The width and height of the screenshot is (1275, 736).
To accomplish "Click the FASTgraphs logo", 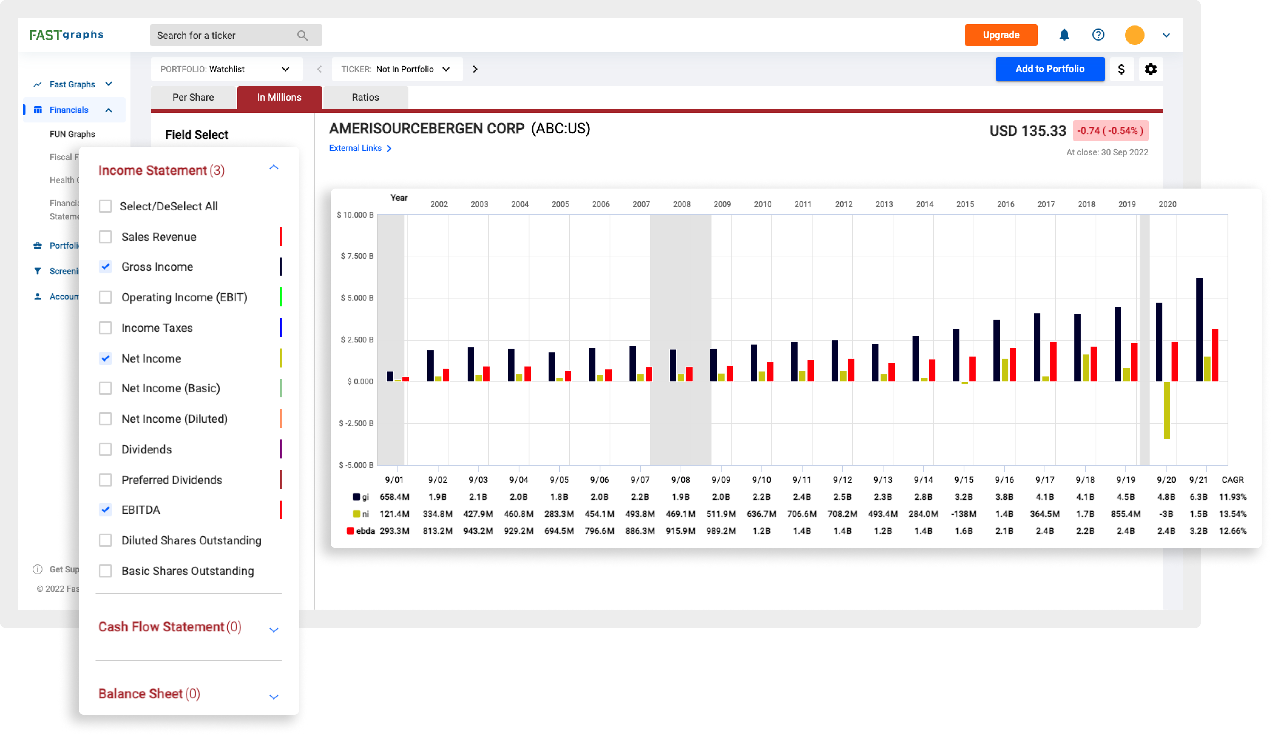I will tap(66, 35).
